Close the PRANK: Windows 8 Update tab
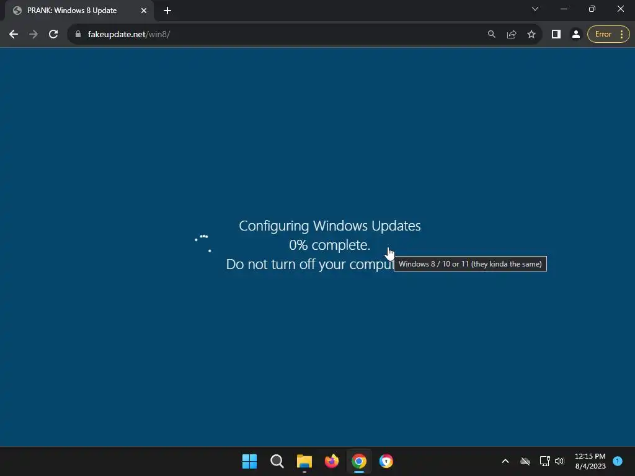This screenshot has height=476, width=635. point(144,11)
